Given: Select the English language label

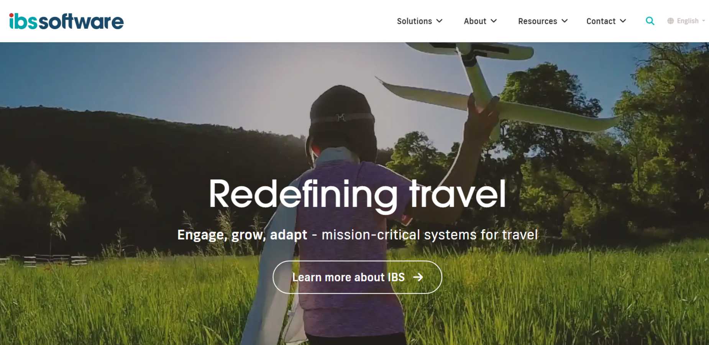Looking at the screenshot, I should click(x=688, y=21).
